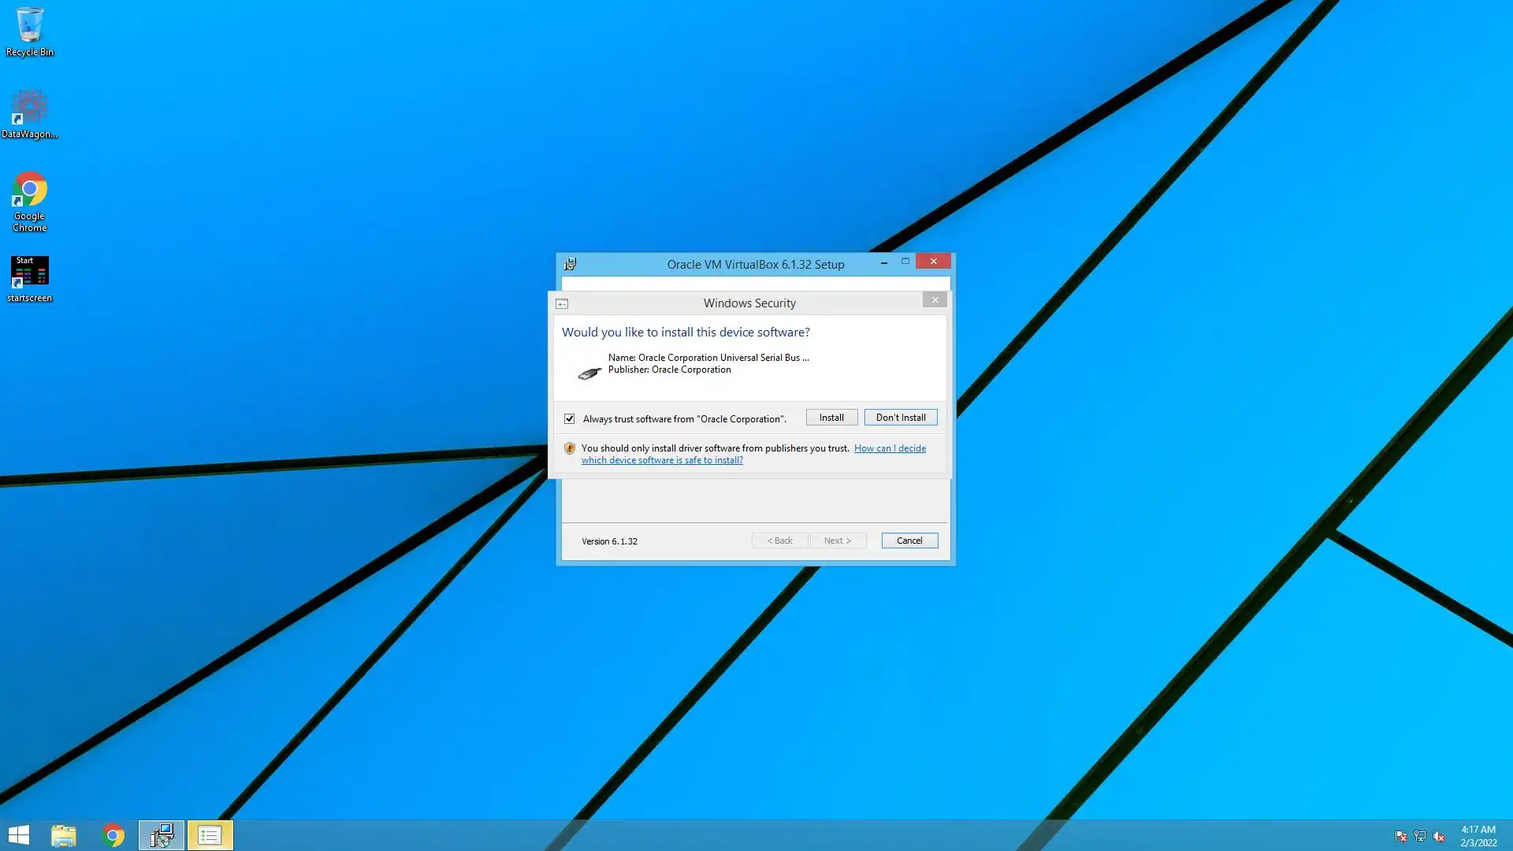Uncheck Always trust Oracle Corporation software

point(569,418)
